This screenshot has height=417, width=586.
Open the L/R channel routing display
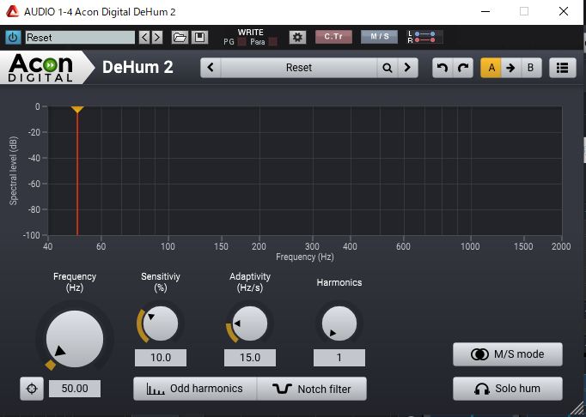coord(425,37)
